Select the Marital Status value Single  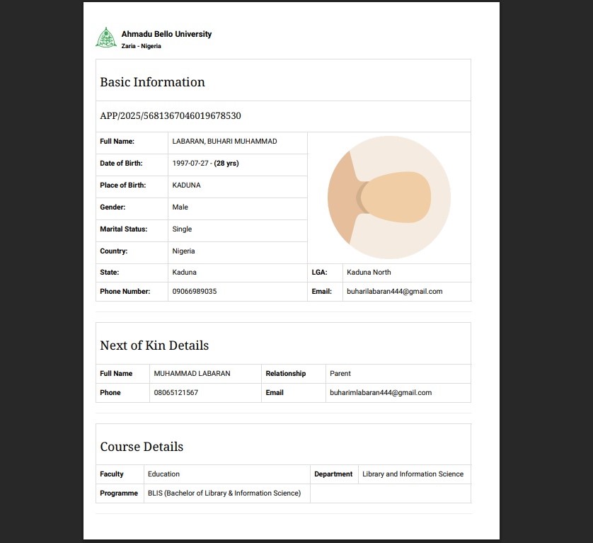point(182,229)
